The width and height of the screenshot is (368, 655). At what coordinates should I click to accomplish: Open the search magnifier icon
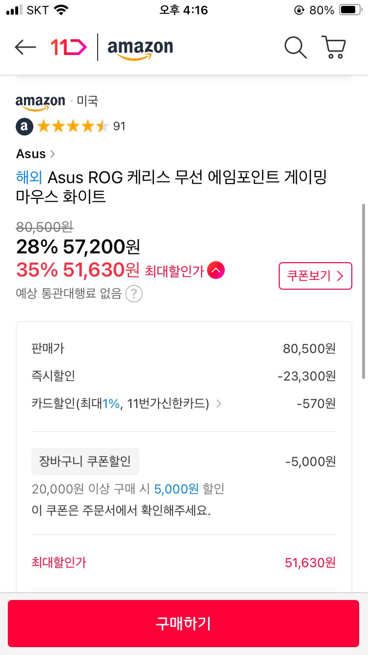(295, 47)
